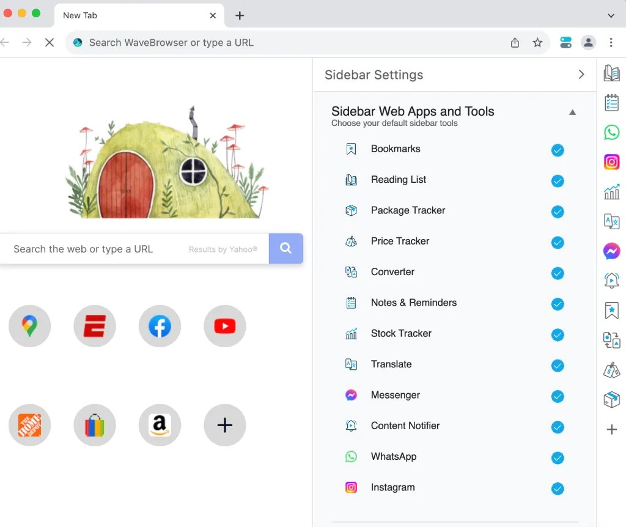Open the Price Tracker sidebar icon
The image size is (626, 527).
pyautogui.click(x=611, y=370)
